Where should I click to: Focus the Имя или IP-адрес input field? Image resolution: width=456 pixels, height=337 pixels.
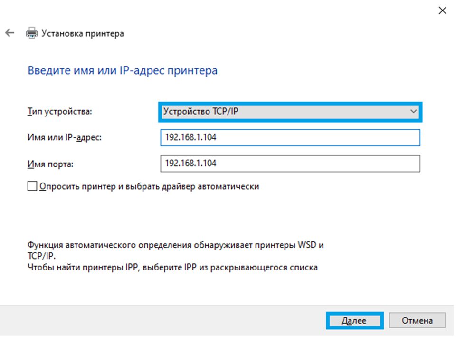coord(290,138)
